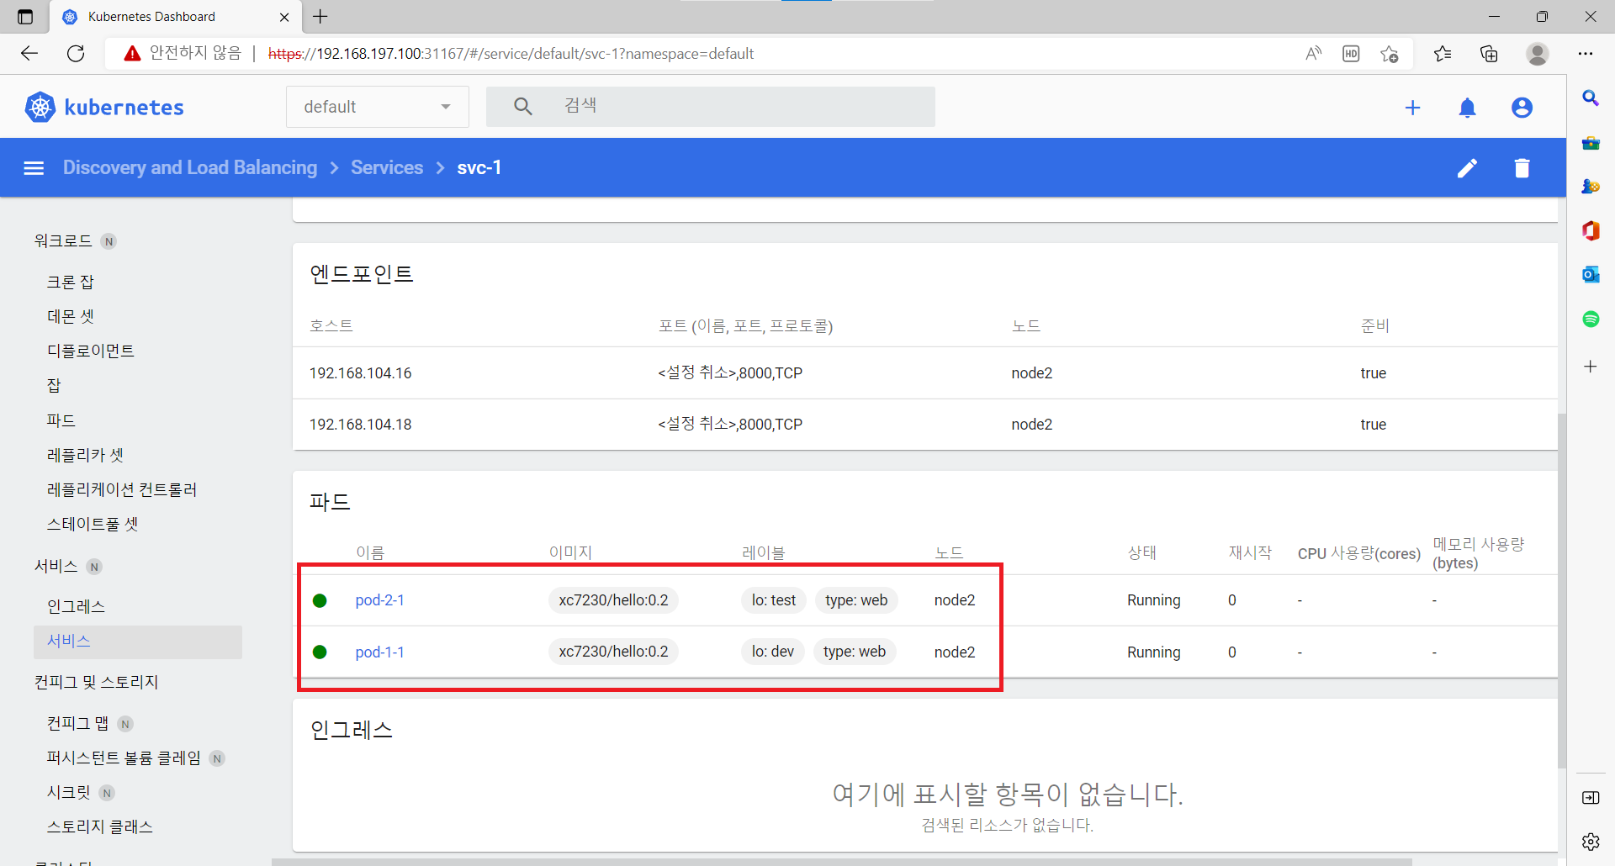Click the plus create resource icon

1412,108
